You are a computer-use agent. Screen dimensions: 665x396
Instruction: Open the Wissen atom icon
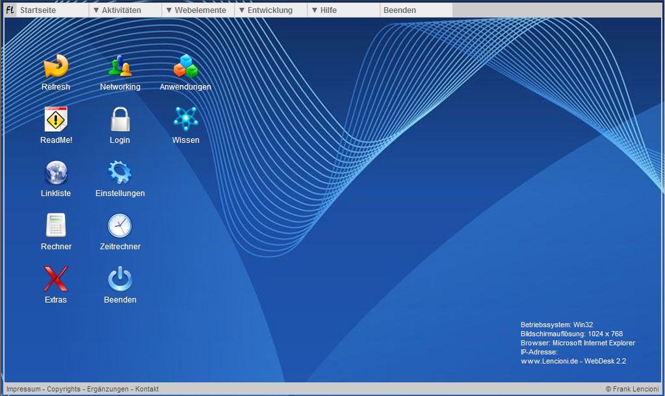pos(185,119)
